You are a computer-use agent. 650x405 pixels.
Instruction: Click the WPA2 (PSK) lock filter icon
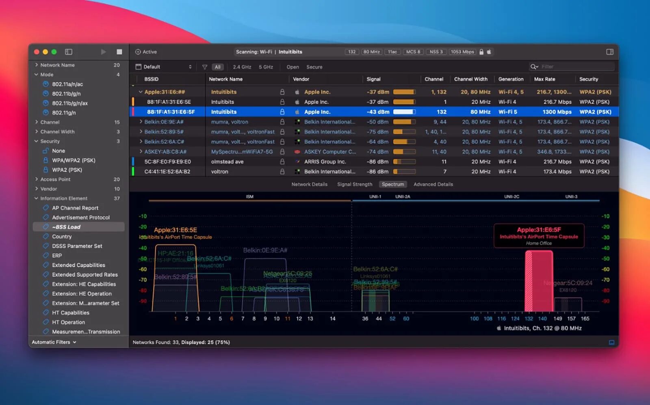[45, 170]
